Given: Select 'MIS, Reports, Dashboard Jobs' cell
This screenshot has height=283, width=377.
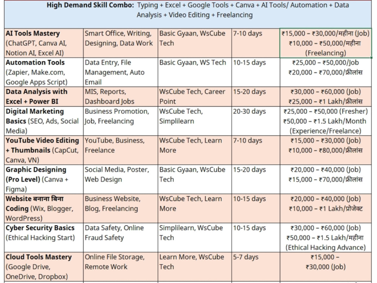Looking at the screenshot, I should click(121, 96).
